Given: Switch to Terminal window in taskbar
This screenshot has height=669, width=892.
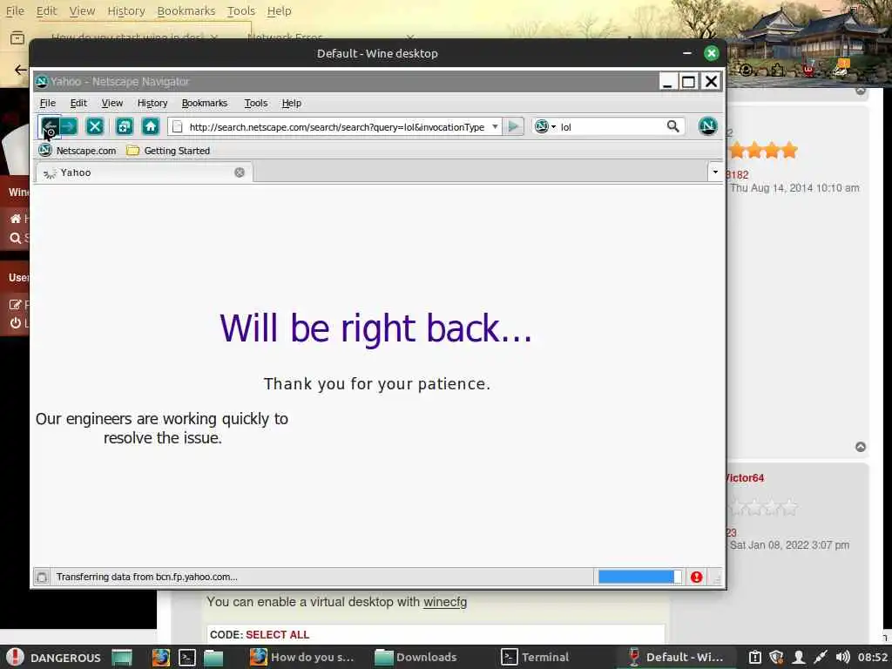Looking at the screenshot, I should 536,657.
